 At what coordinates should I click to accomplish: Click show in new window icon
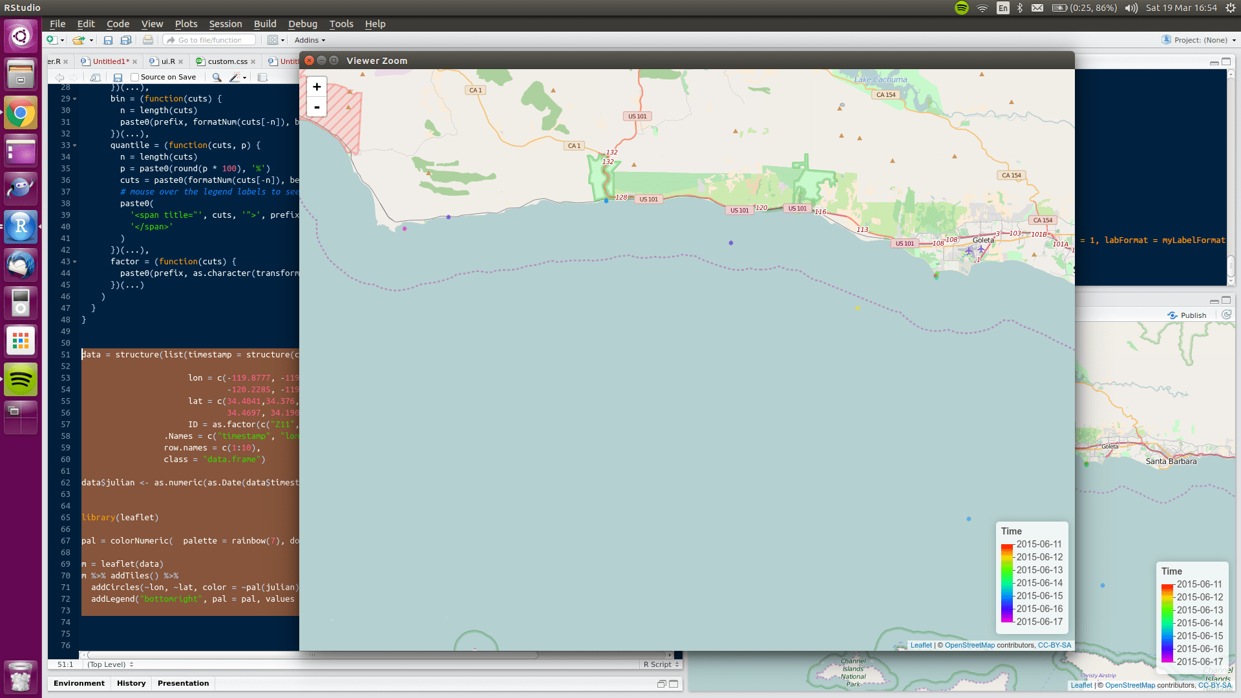click(95, 77)
